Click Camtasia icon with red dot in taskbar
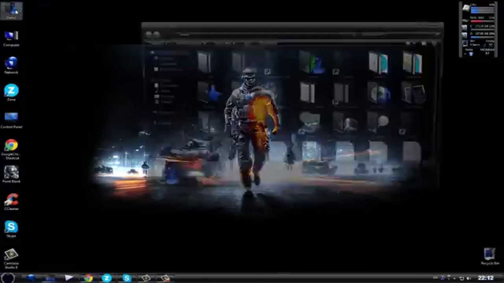Image resolution: width=504 pixels, height=283 pixels. tap(165, 278)
